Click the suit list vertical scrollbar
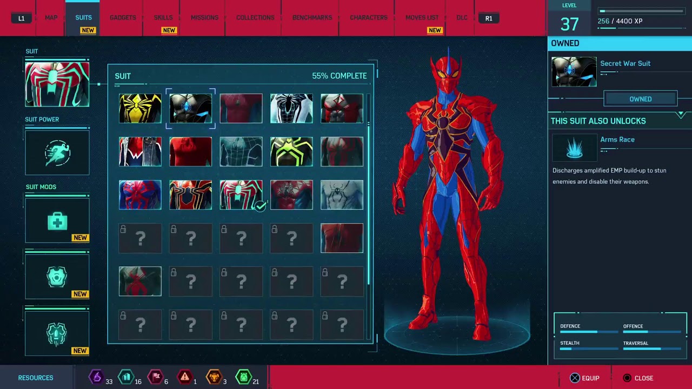Image resolution: width=692 pixels, height=389 pixels. [369, 204]
